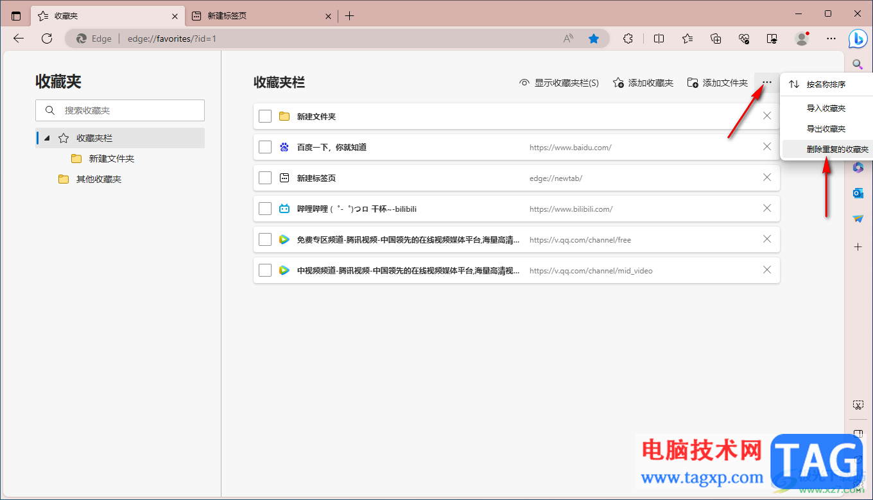Select the 新建标签页 favorite checkbox

click(x=265, y=178)
